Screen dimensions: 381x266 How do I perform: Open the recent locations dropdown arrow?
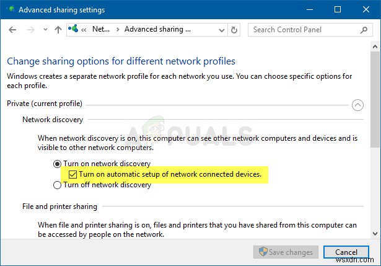click(x=46, y=30)
